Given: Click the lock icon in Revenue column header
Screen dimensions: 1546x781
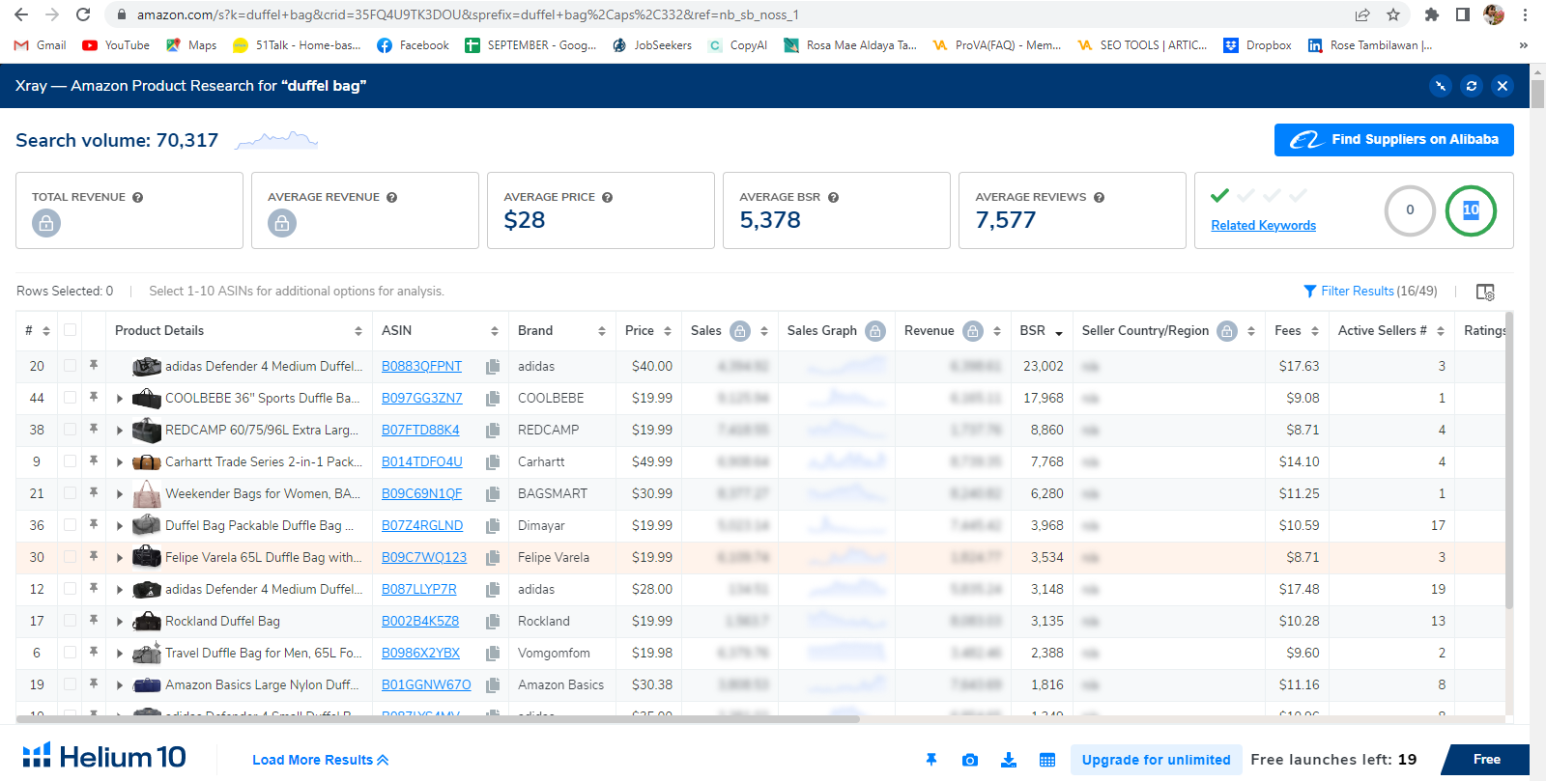Looking at the screenshot, I should pyautogui.click(x=973, y=331).
